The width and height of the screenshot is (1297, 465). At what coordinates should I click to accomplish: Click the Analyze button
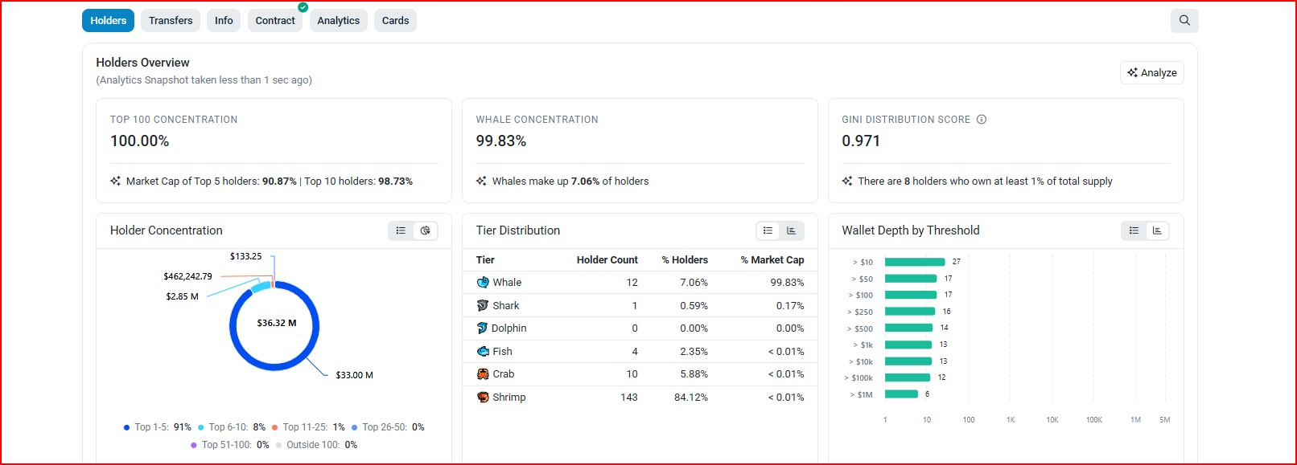pyautogui.click(x=1152, y=73)
